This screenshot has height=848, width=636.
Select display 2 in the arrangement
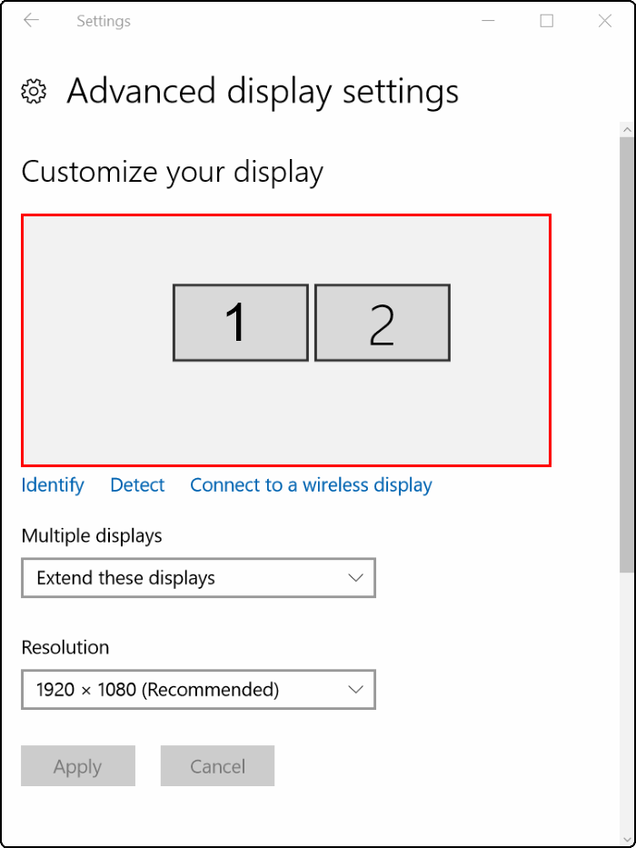[383, 323]
